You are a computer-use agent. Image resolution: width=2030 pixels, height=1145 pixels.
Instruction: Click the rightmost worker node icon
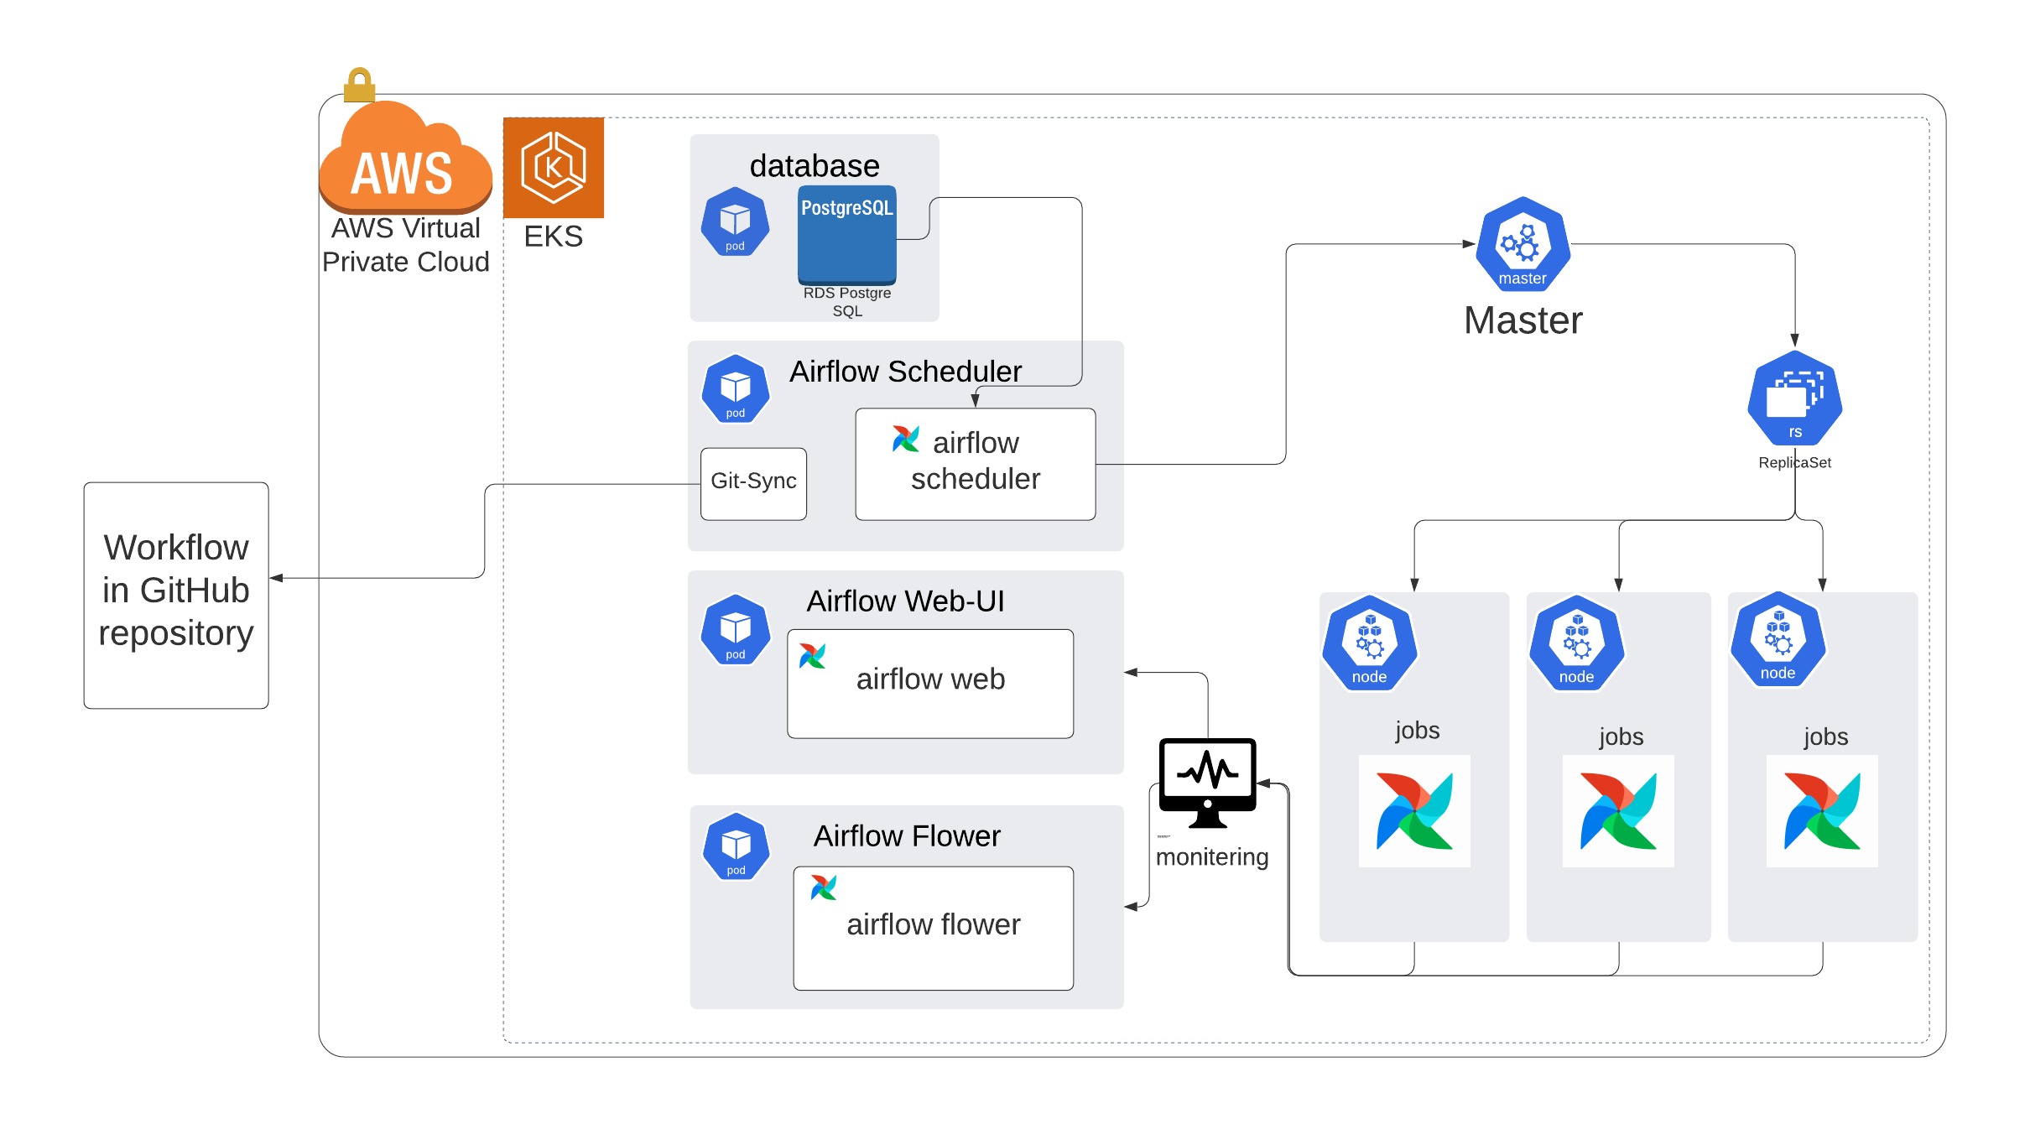coord(1778,639)
